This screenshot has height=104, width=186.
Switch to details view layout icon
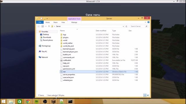pyautogui.click(x=145, y=95)
